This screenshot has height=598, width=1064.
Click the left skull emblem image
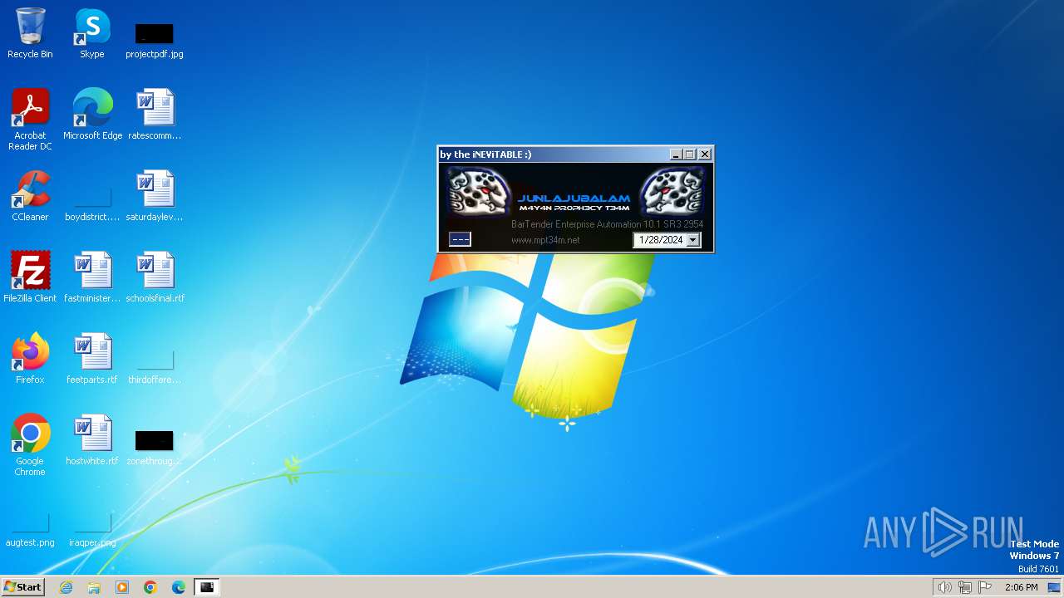coord(478,191)
